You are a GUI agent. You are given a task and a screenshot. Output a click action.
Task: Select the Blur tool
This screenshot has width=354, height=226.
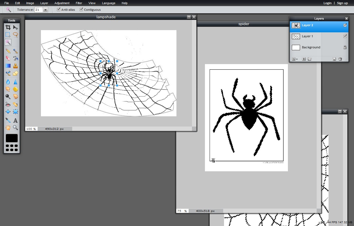pyautogui.click(x=8, y=82)
